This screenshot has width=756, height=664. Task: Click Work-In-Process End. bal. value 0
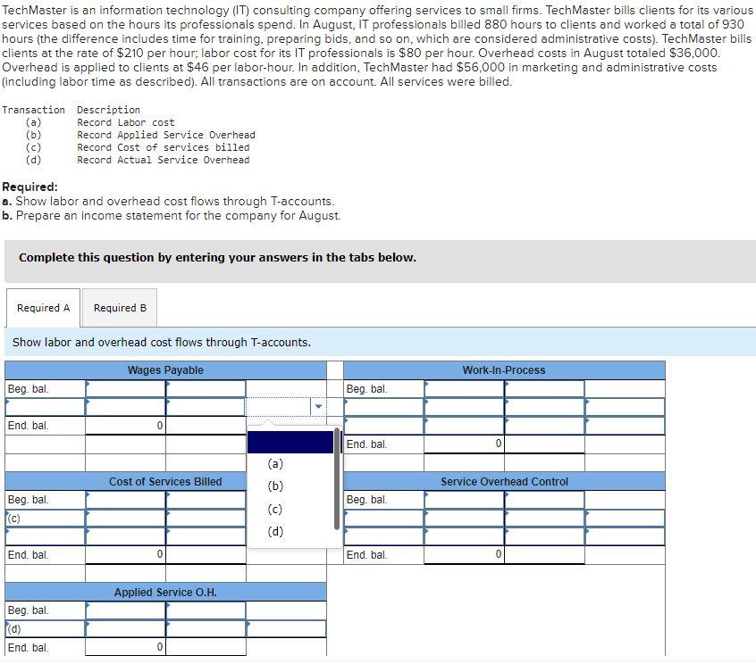tap(465, 444)
